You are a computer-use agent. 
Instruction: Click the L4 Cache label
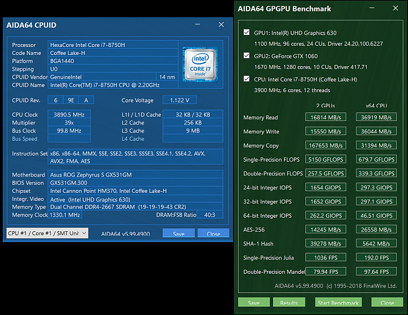(x=133, y=139)
